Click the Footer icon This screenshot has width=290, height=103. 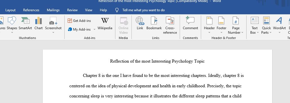coord(221,20)
